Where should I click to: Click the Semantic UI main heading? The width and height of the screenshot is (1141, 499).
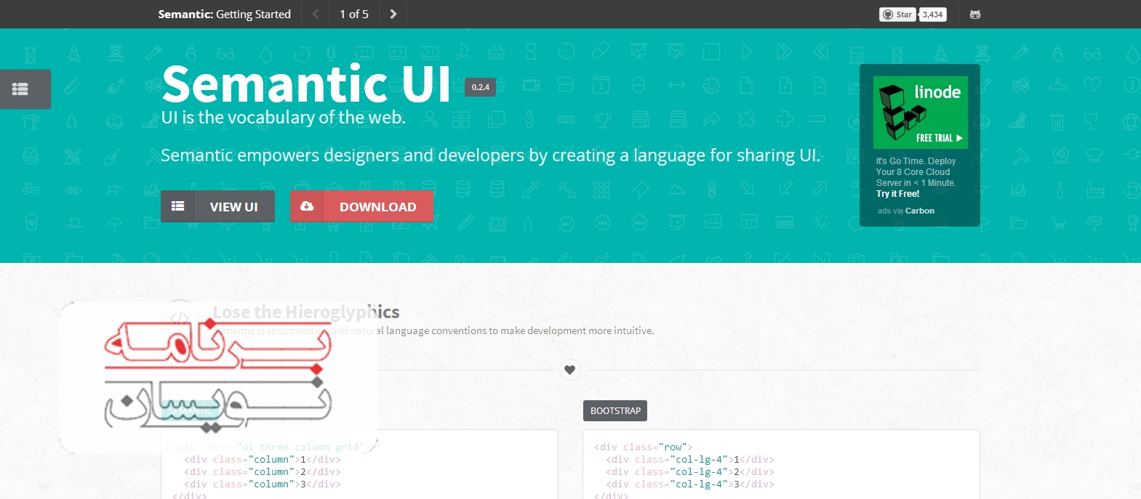(x=306, y=84)
